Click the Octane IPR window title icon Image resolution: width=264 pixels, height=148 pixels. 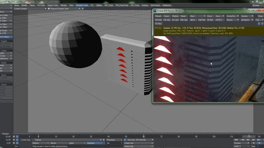click(x=155, y=11)
